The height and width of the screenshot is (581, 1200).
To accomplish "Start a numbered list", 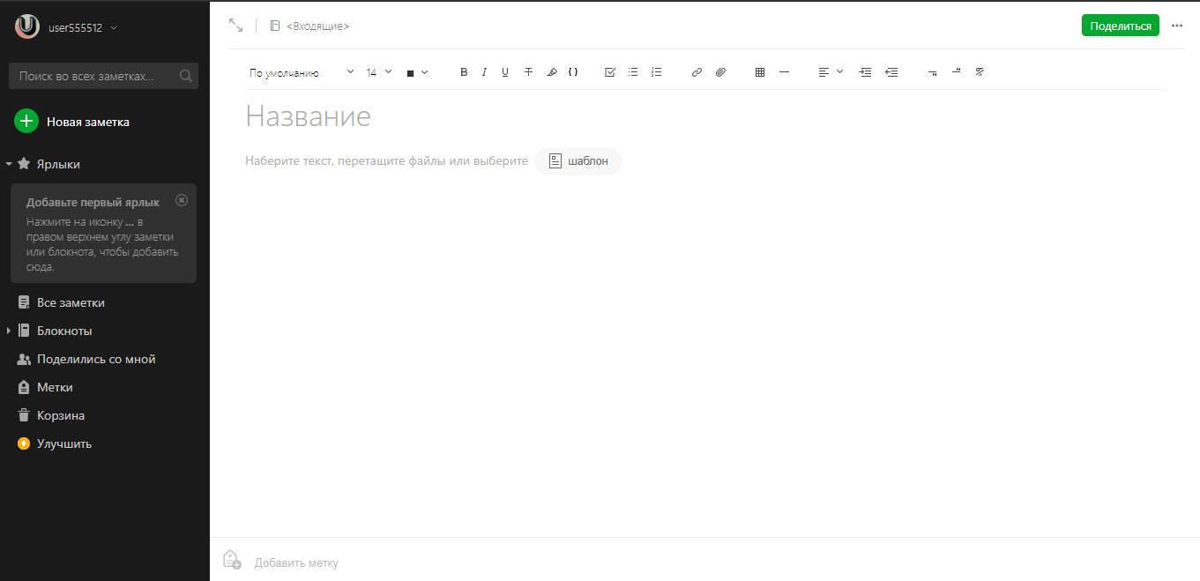I will point(656,72).
